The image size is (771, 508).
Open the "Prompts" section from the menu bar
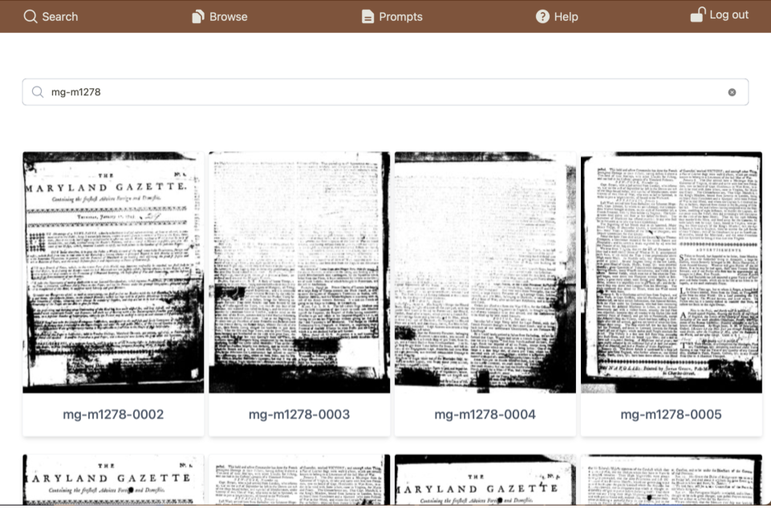[x=401, y=16]
